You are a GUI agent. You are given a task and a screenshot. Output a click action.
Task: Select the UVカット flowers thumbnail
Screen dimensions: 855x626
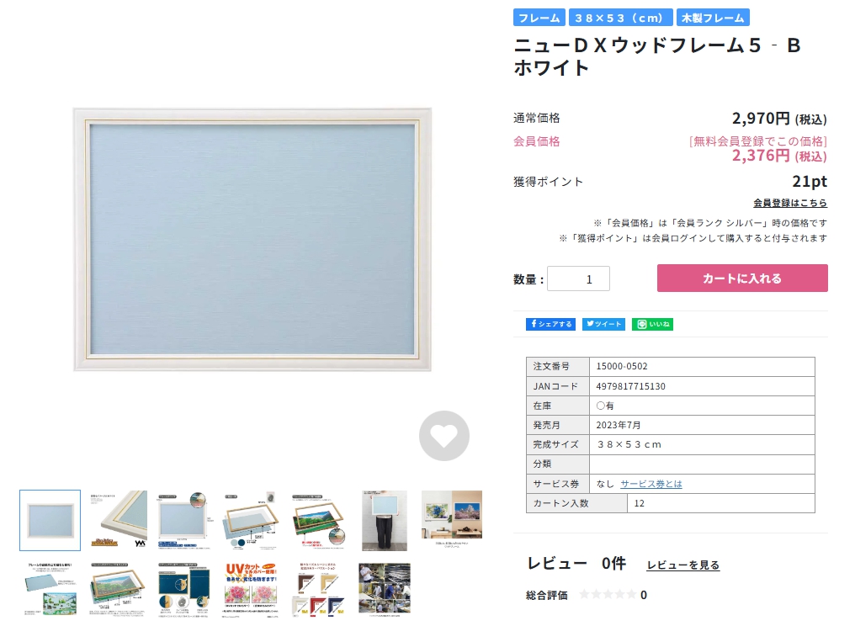click(x=251, y=590)
